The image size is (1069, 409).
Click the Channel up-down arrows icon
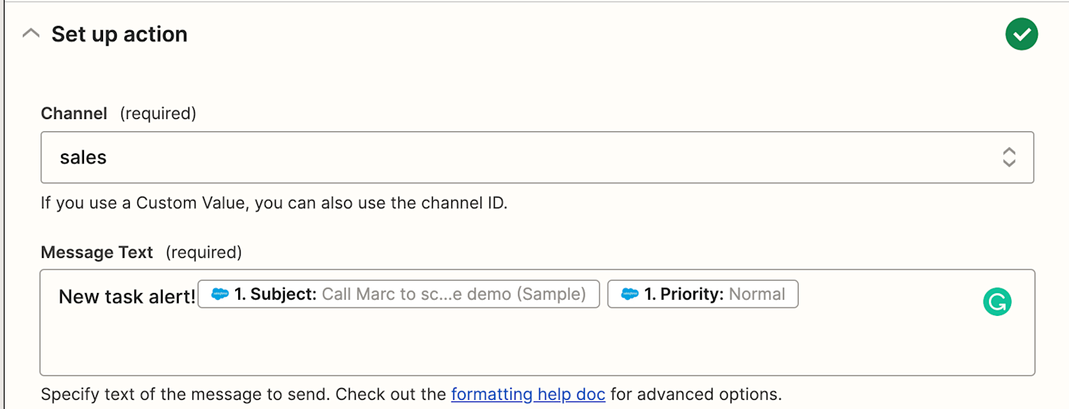coord(1009,157)
